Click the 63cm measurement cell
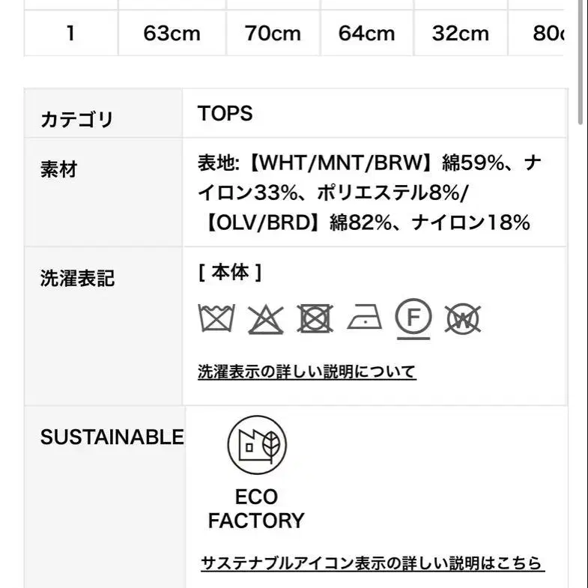This screenshot has width=588, height=588. 172,33
